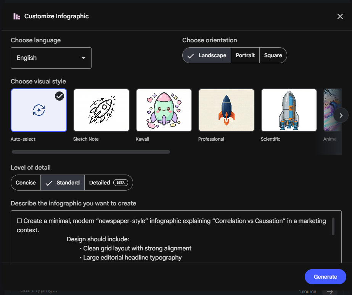Show more visual styles with right chevron
Viewport: 352px width, 295px height.
coord(341,115)
